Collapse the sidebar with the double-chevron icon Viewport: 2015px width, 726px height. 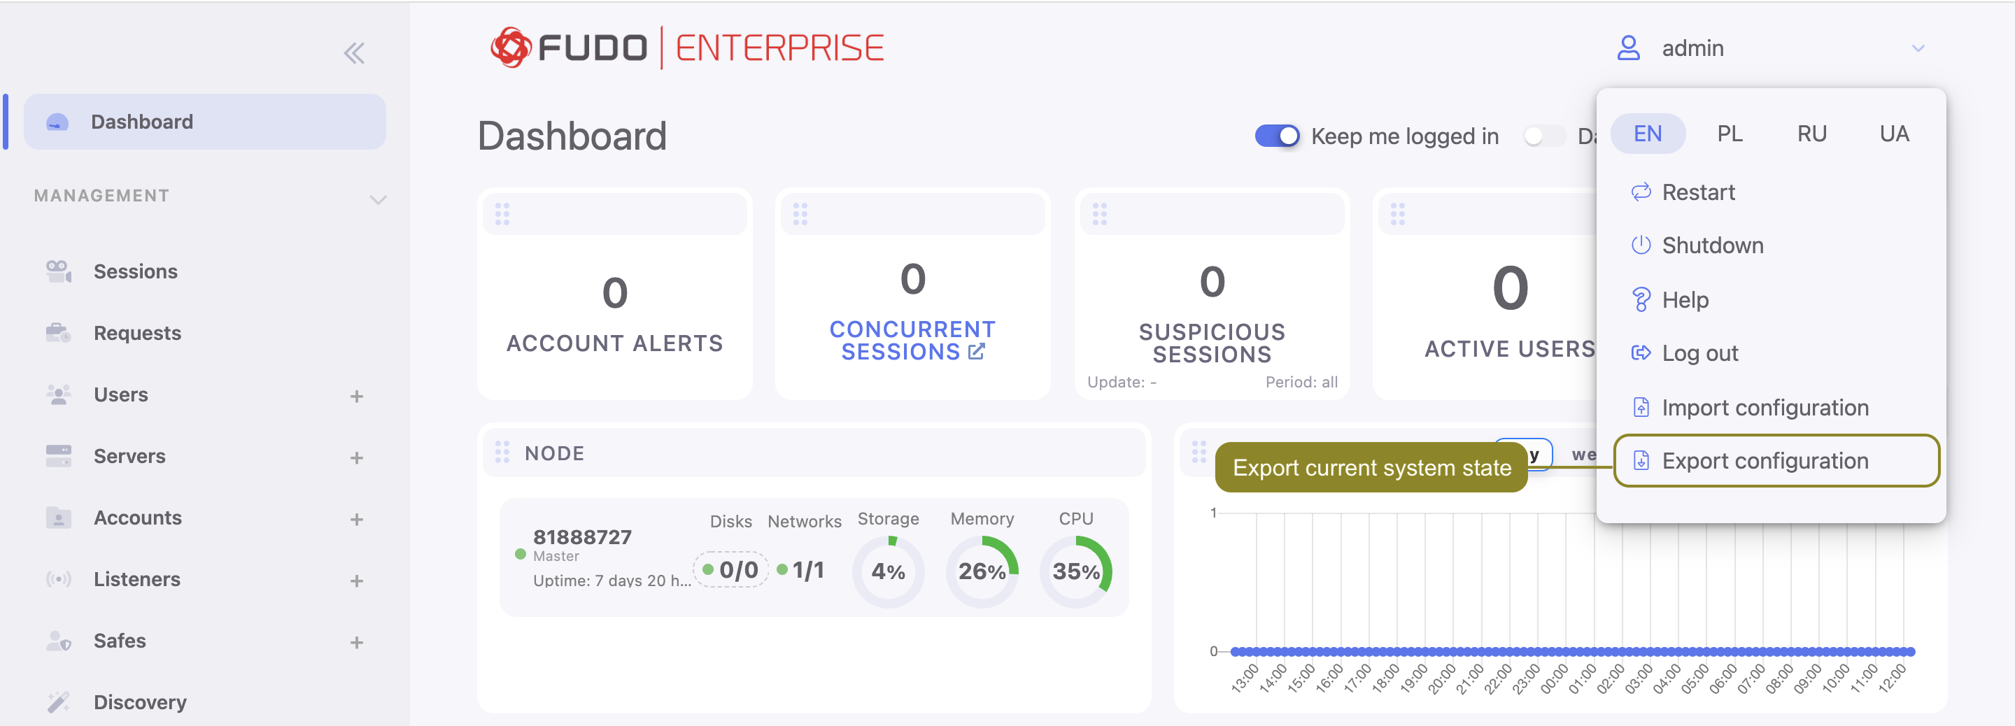[x=353, y=53]
